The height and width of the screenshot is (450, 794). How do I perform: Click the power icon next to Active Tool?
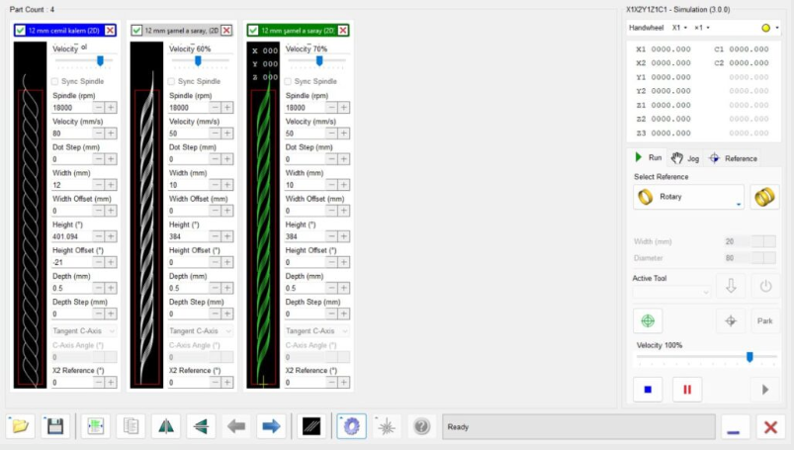pyautogui.click(x=765, y=286)
